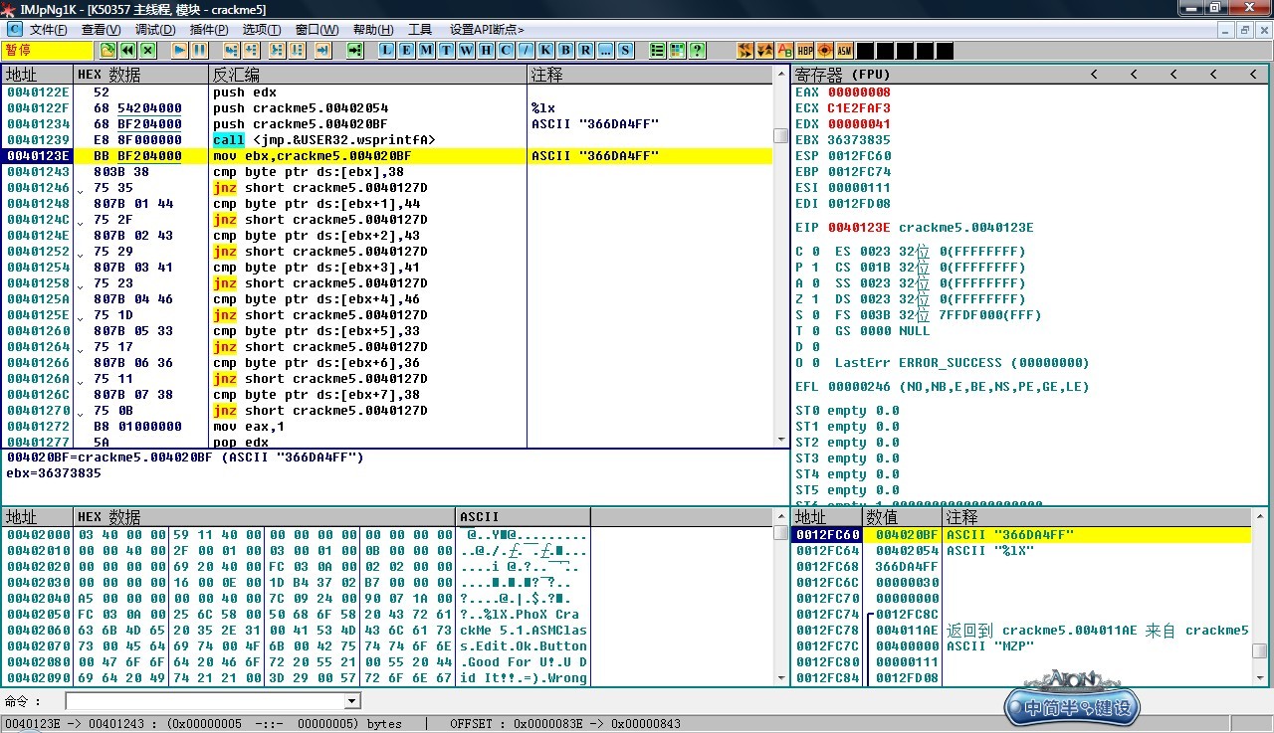Click the orange target crosshair toolbar icon
The width and height of the screenshot is (1274, 733).
pyautogui.click(x=825, y=50)
